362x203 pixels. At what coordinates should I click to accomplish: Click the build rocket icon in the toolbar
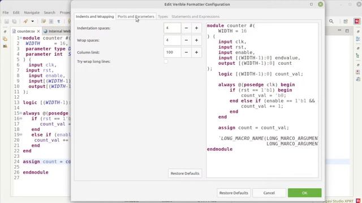(25, 21)
